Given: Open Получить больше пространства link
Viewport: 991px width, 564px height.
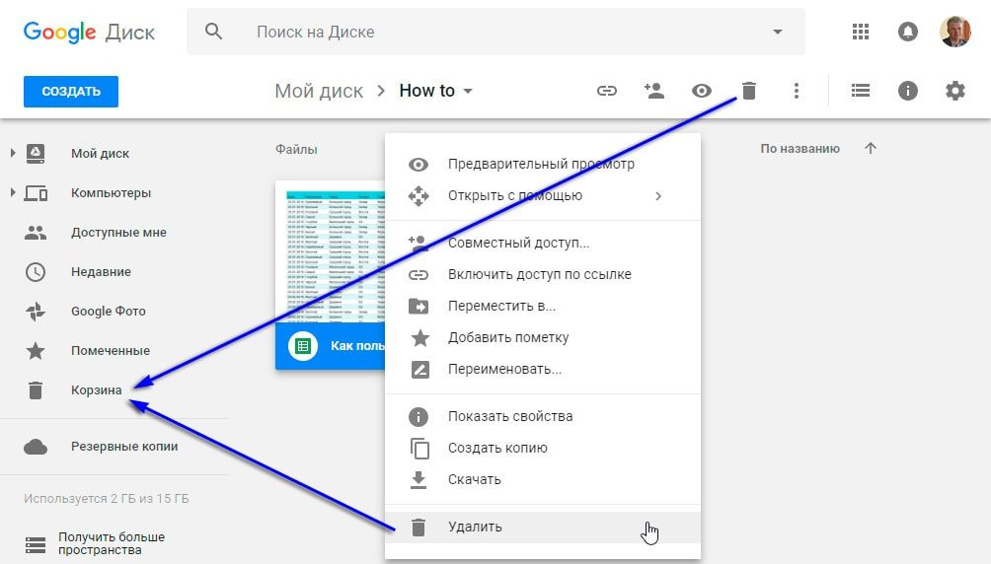Looking at the screenshot, I should [x=112, y=543].
